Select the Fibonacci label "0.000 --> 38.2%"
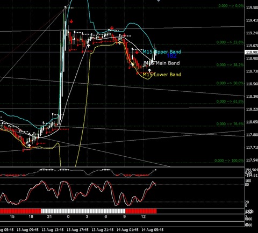Image resolution: width=258 pixels, height=233 pixels. [x=230, y=65]
